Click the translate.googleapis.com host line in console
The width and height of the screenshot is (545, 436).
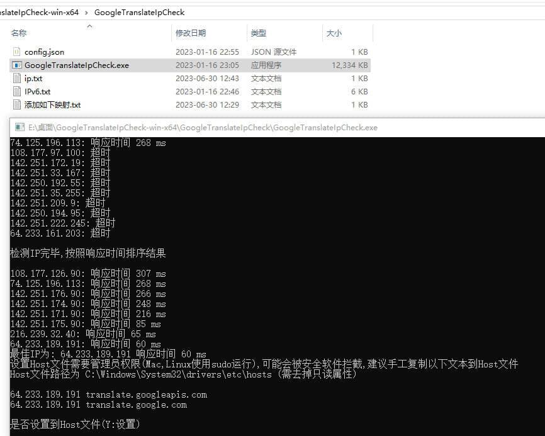108,394
